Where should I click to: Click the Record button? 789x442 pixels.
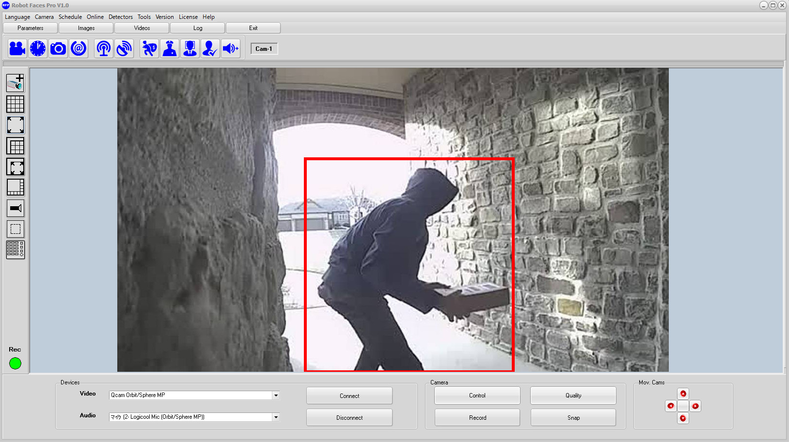477,417
